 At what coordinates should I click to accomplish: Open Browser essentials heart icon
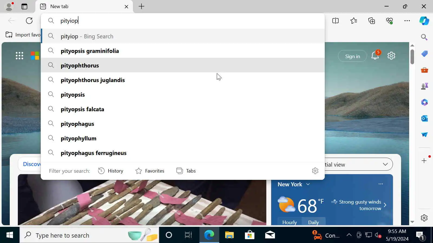[x=389, y=21]
